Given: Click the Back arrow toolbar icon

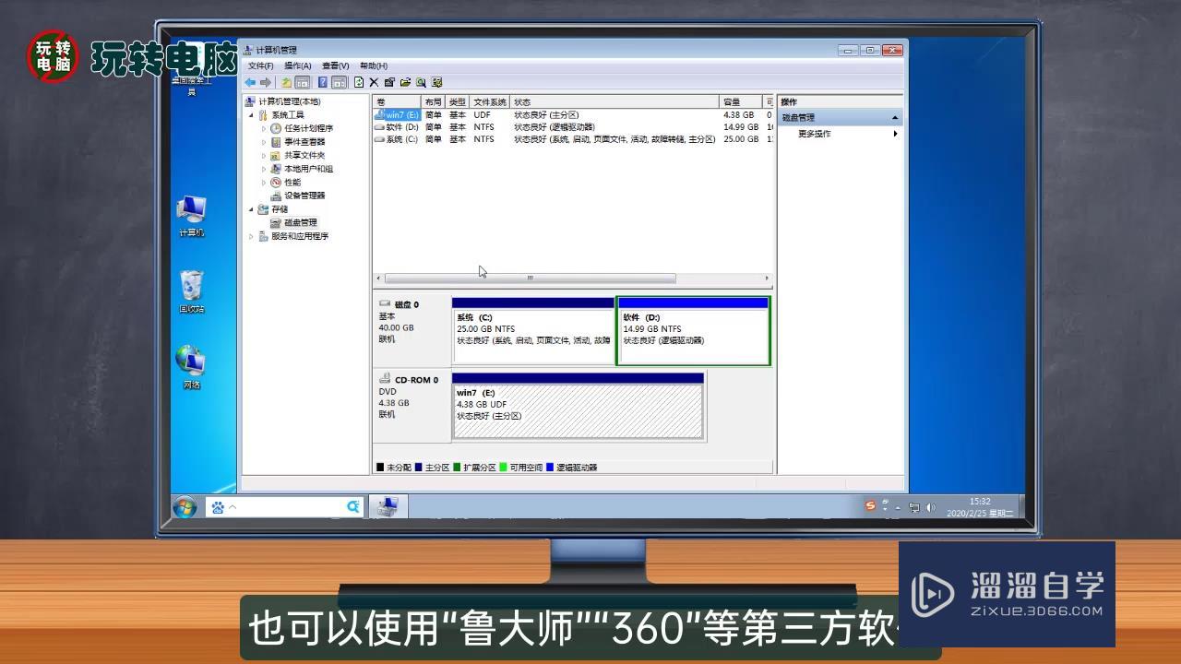Looking at the screenshot, I should (250, 82).
